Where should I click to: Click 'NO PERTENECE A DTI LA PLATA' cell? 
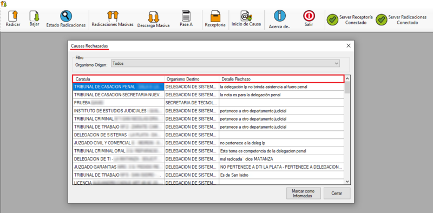pos(281,167)
